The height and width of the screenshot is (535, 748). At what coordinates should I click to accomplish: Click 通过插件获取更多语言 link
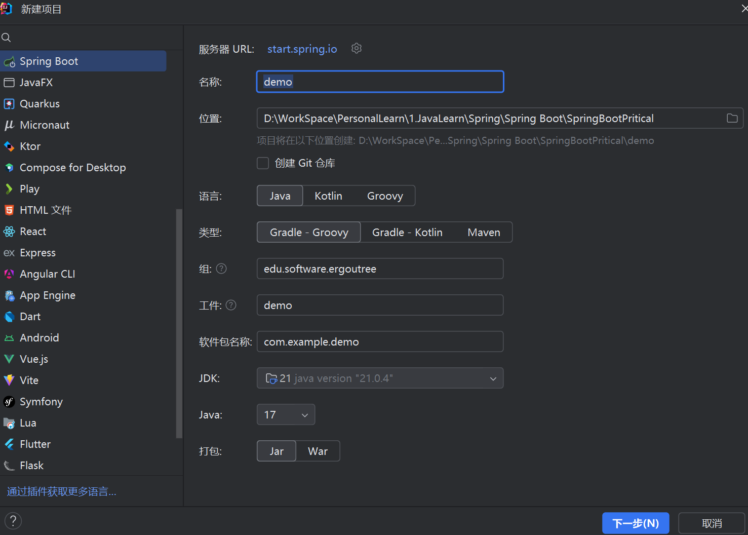point(61,491)
